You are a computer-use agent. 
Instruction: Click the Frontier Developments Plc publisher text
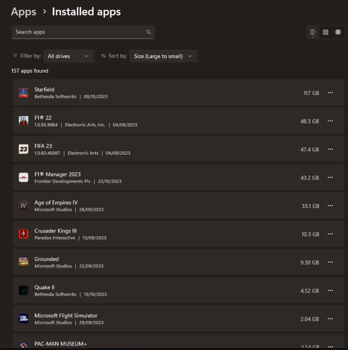63,181
